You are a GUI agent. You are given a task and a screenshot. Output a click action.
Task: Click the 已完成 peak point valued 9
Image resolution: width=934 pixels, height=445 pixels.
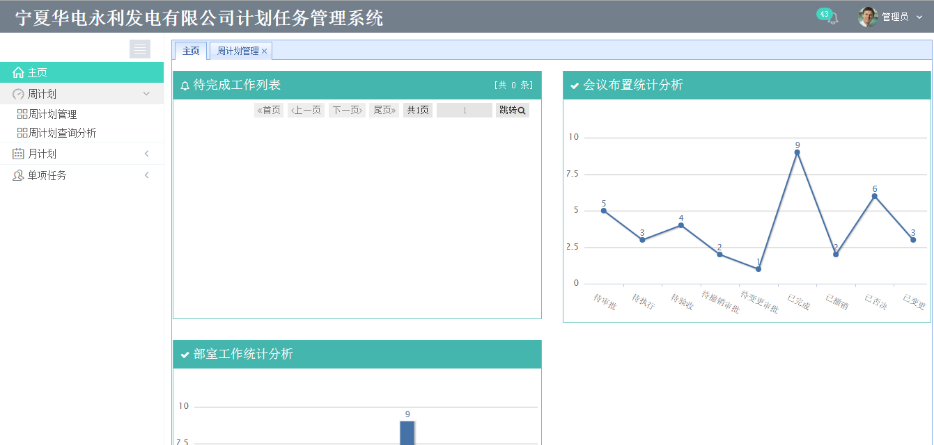pyautogui.click(x=797, y=152)
